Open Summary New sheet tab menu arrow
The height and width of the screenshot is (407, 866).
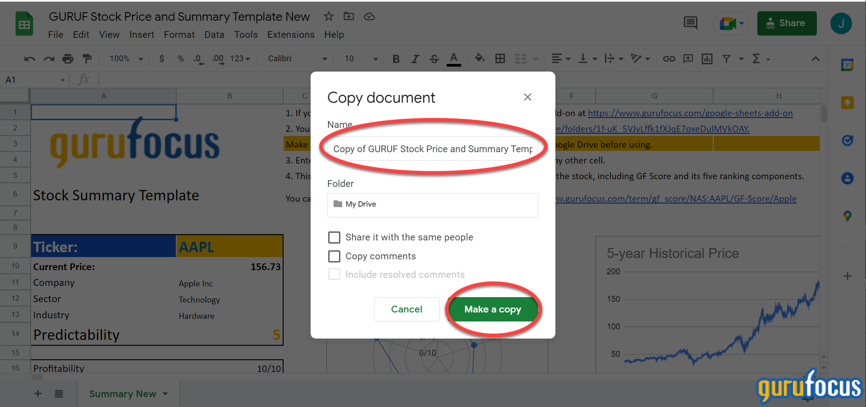tap(165, 394)
